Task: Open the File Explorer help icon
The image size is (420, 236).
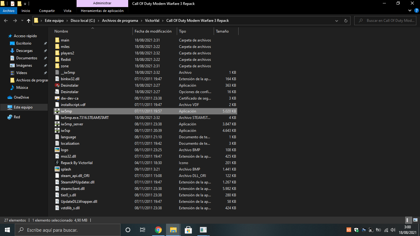Action: click(416, 10)
